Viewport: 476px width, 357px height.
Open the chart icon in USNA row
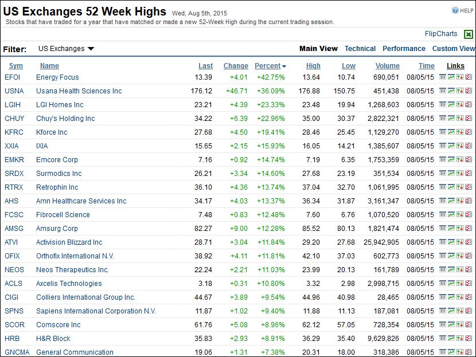pos(451,91)
